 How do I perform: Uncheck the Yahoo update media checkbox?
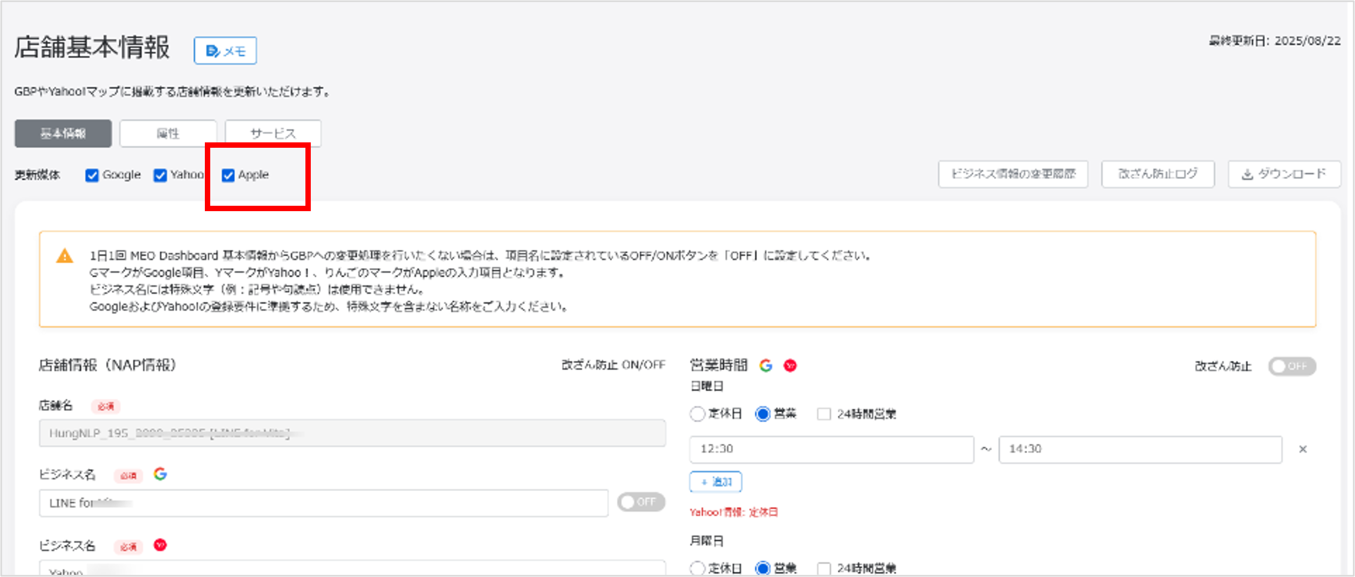click(160, 175)
